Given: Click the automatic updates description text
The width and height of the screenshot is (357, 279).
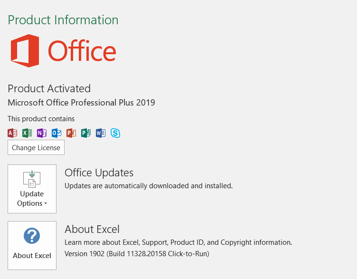Looking at the screenshot, I should click(149, 186).
